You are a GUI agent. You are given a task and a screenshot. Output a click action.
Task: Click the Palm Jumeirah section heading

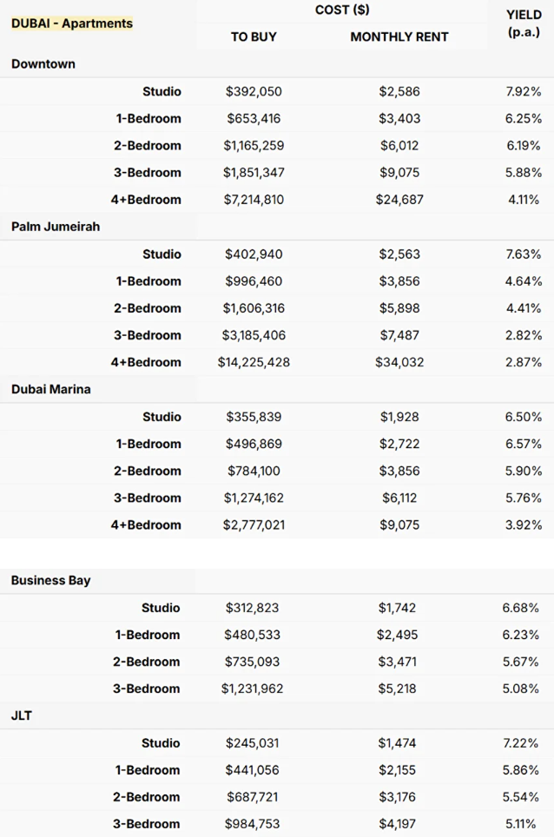tap(56, 227)
